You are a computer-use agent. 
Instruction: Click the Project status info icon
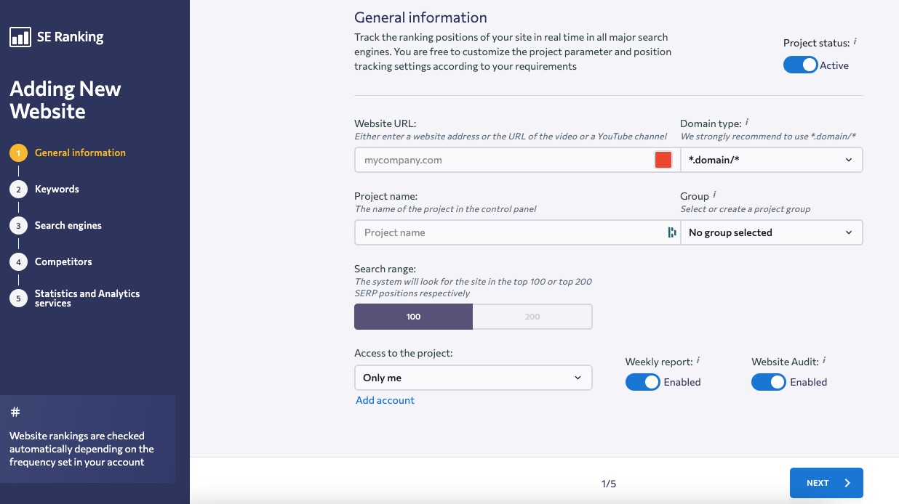click(855, 42)
